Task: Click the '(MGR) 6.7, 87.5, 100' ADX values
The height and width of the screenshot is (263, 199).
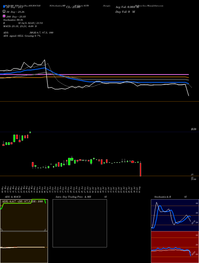Action: (x=41, y=33)
